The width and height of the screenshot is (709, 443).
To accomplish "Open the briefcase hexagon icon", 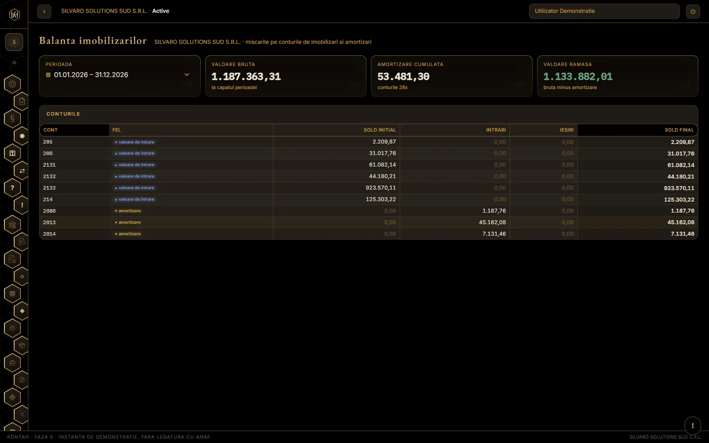I will (12, 363).
